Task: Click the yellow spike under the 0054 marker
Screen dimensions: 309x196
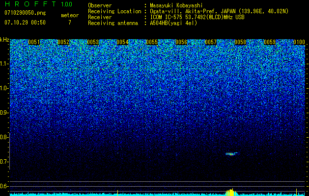Action: tap(117, 193)
